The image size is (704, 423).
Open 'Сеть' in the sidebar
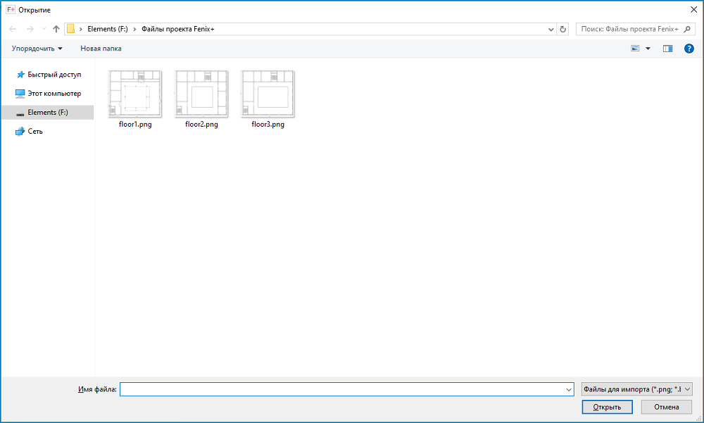click(x=29, y=131)
